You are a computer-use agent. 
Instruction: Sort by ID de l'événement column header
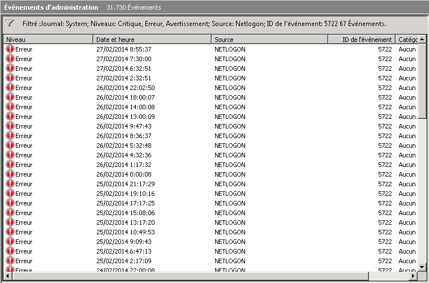(x=362, y=40)
